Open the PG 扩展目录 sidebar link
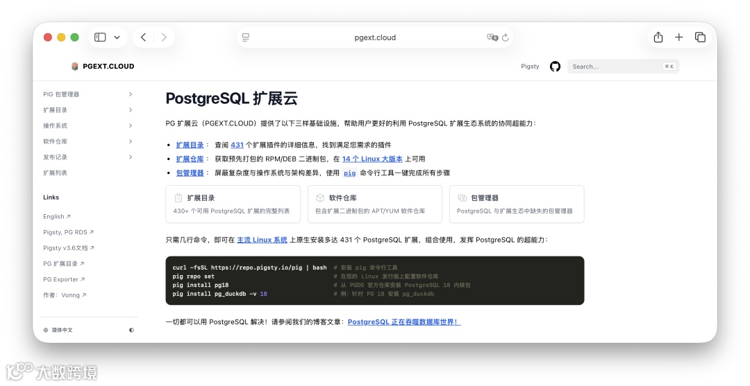Screen dimensions: 750x386 [x=63, y=263]
